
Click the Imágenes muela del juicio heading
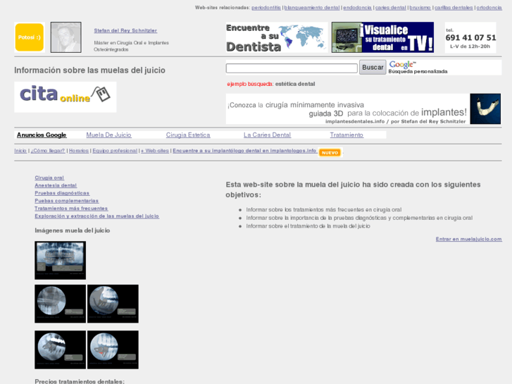pos(72,230)
